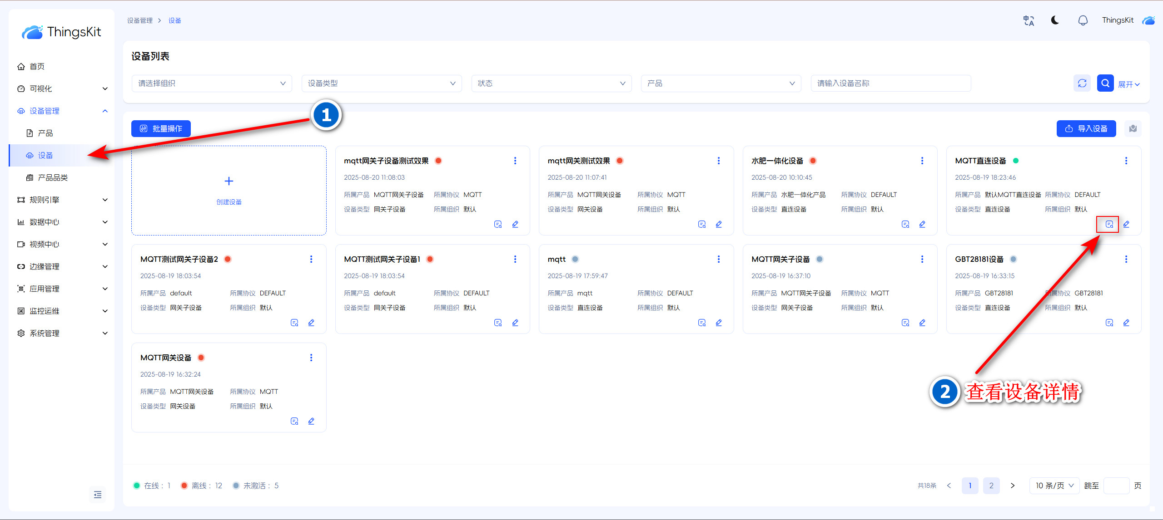Open the notification bell
The height and width of the screenshot is (520, 1163).
(x=1083, y=20)
